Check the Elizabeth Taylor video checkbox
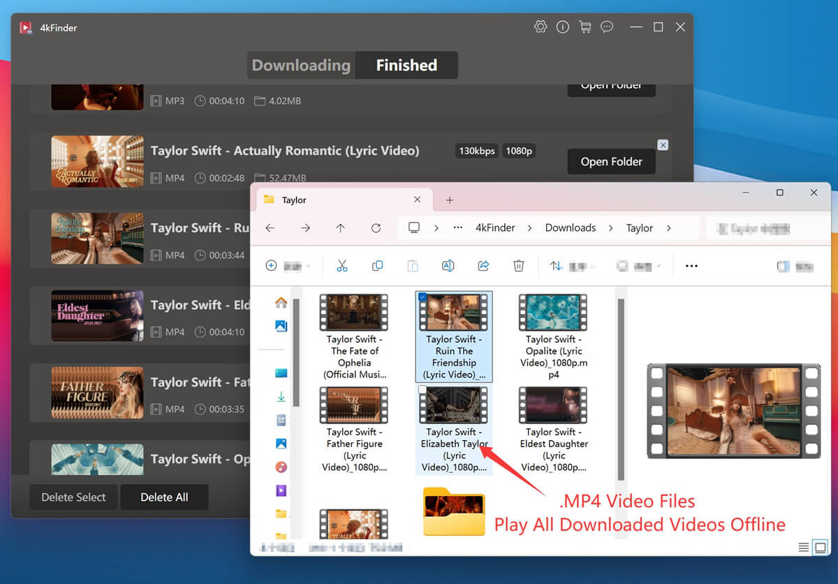Screen dimensions: 838x584 (x=424, y=390)
